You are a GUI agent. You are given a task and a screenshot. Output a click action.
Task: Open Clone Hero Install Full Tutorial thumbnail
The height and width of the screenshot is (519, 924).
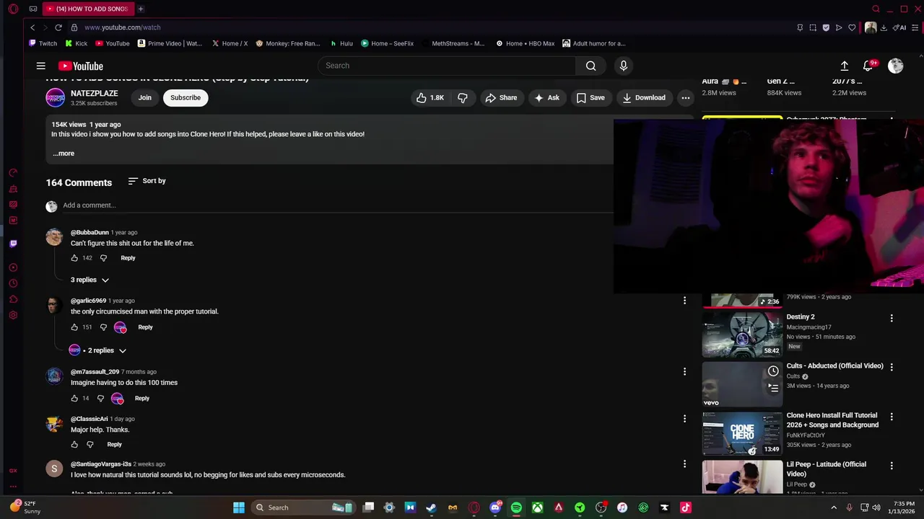point(742,434)
